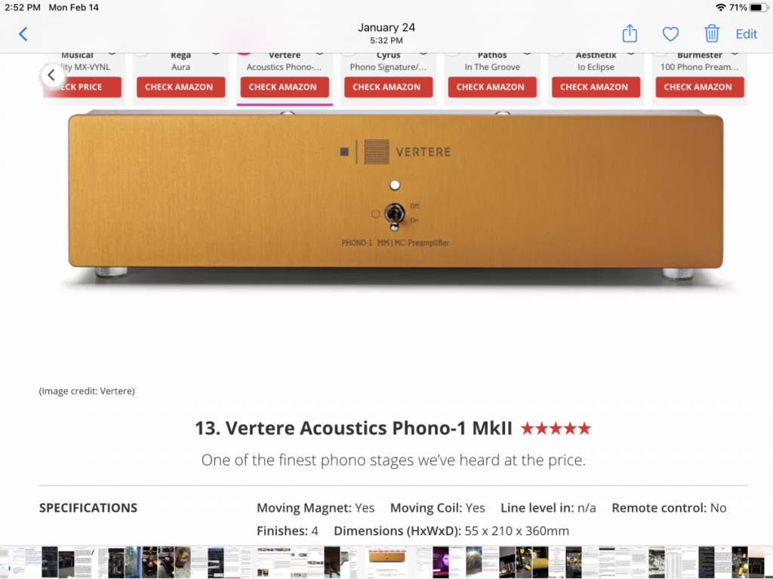The image size is (773, 579).
Task: Click the Vertere Acoustics Phono-1 MkII heading
Action: [x=353, y=428]
